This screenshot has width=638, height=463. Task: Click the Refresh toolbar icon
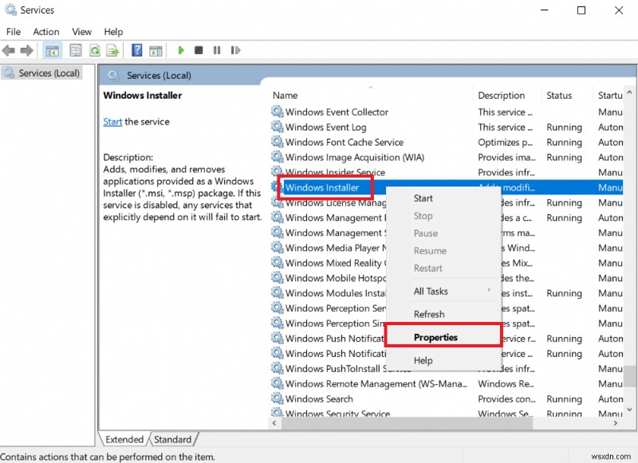94,50
